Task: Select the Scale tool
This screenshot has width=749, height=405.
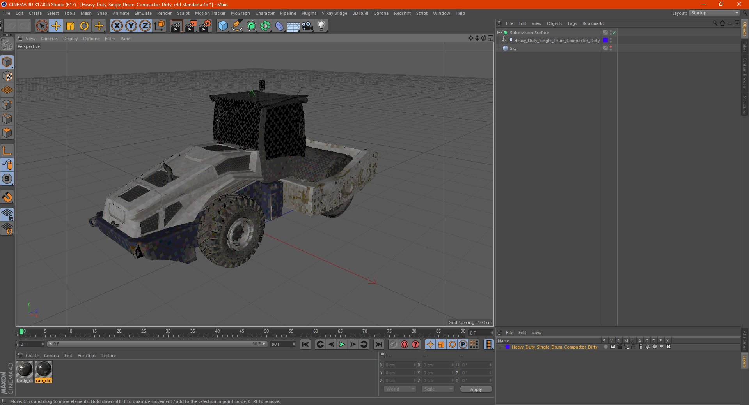Action: coord(70,26)
